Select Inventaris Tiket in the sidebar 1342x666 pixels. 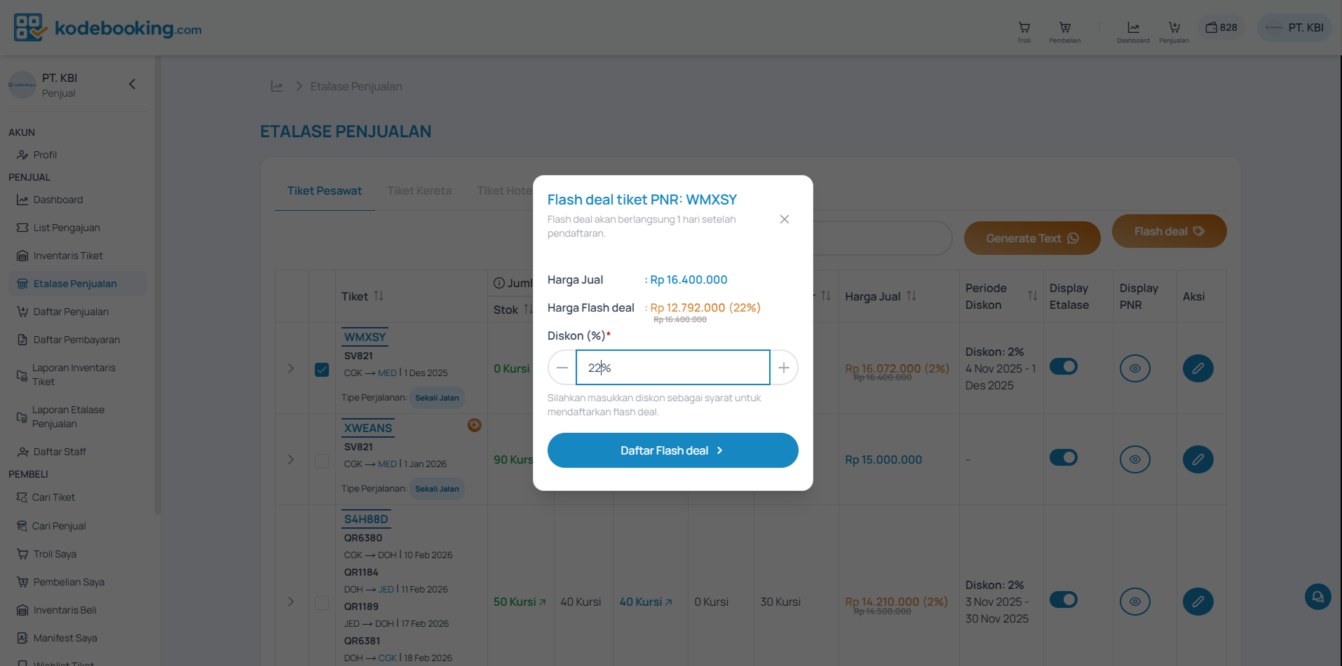click(x=67, y=255)
